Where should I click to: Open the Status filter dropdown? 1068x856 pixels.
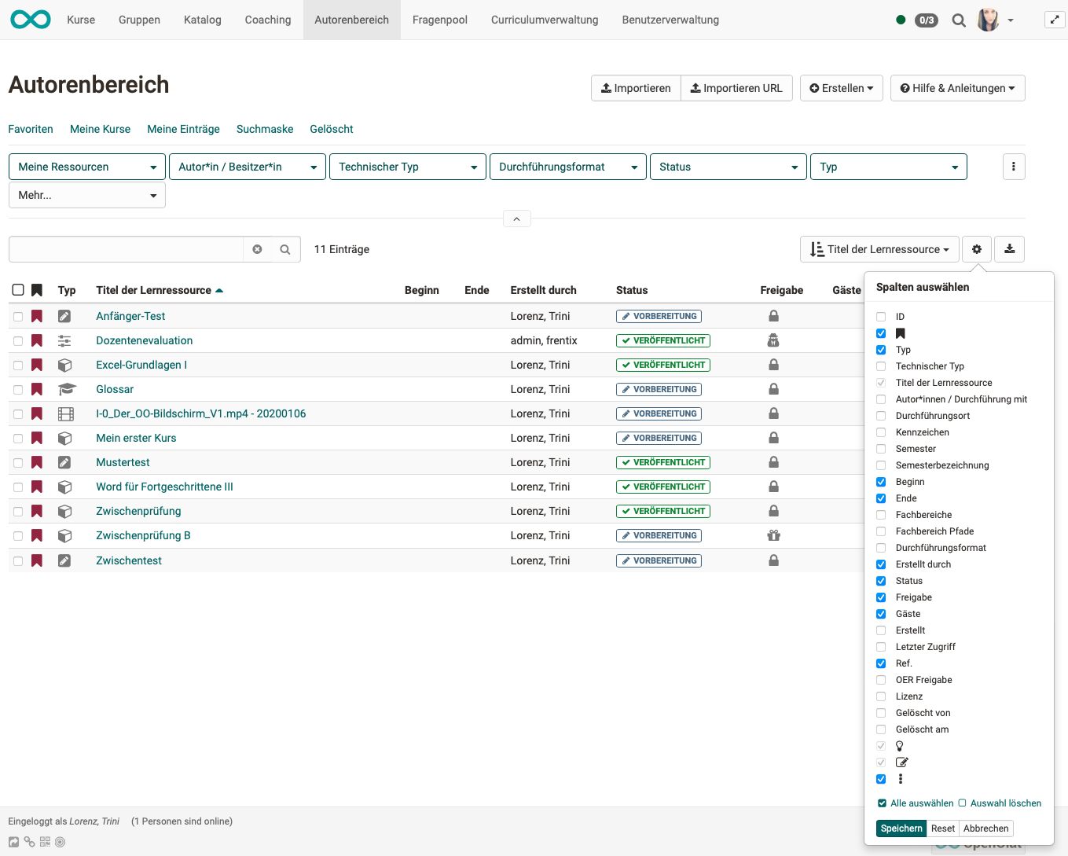pos(728,167)
